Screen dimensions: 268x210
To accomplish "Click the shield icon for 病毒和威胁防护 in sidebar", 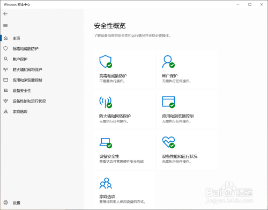I will click(x=6, y=48).
